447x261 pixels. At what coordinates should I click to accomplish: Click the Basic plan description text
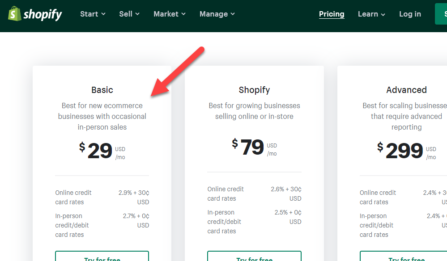[102, 116]
